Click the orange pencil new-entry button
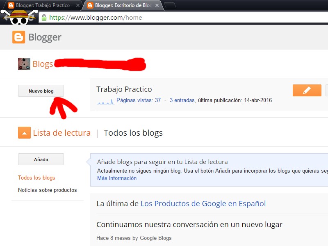Screen dimensions: 328x246 [x=307, y=90]
